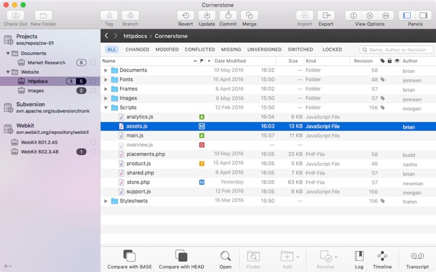
Task: Click the middle View Options button
Action: click(370, 16)
